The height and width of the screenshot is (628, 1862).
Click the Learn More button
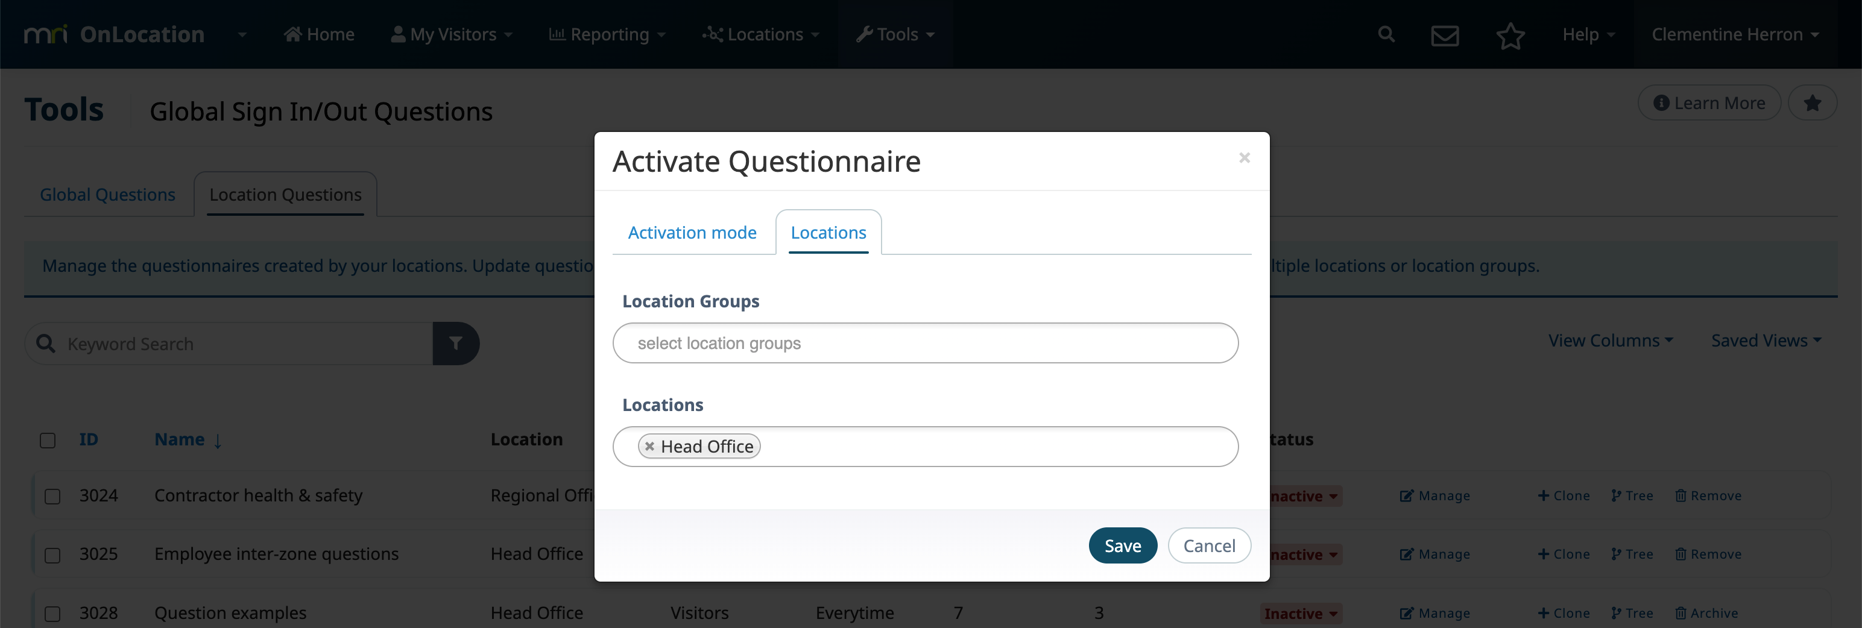pos(1709,102)
